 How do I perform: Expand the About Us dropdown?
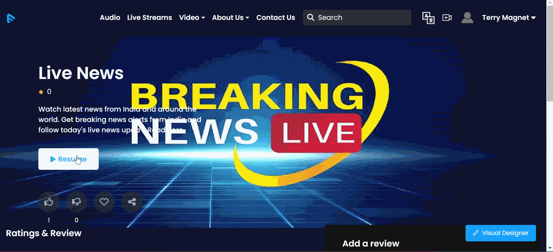coord(230,18)
